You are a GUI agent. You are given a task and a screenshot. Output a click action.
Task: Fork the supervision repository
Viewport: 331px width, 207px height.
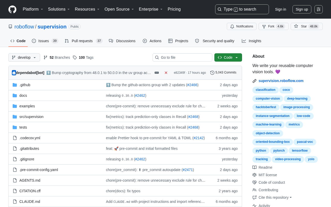pyautogui.click(x=274, y=26)
